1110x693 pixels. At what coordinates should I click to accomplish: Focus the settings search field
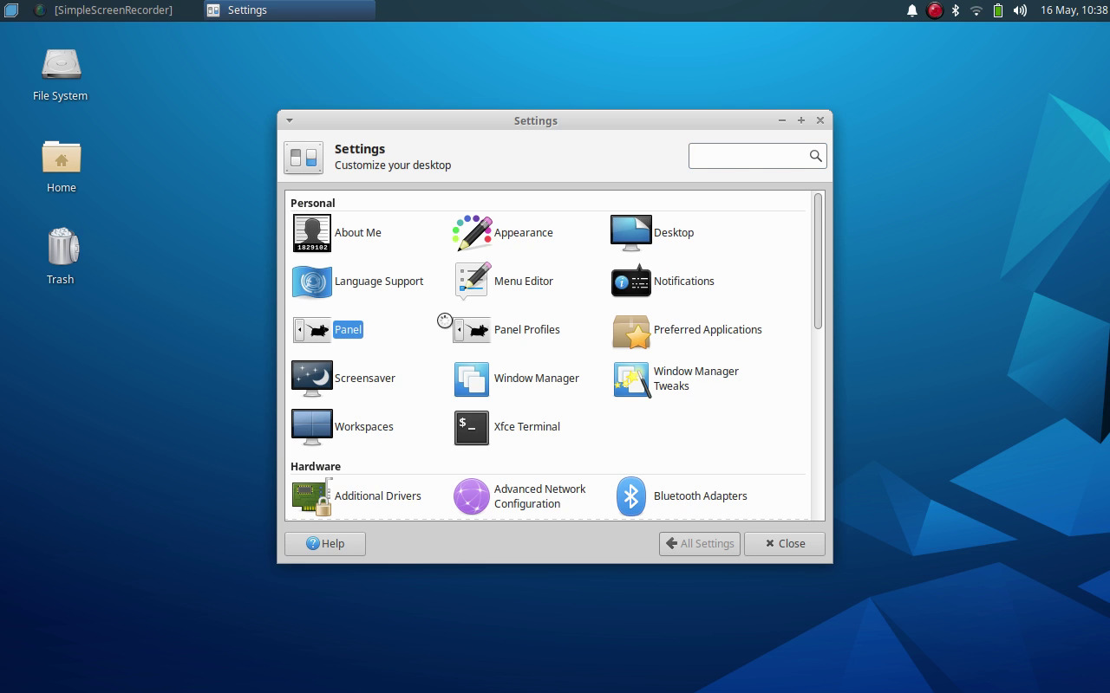pyautogui.click(x=758, y=156)
